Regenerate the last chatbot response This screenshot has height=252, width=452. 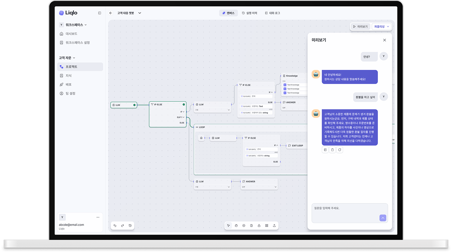(x=340, y=150)
